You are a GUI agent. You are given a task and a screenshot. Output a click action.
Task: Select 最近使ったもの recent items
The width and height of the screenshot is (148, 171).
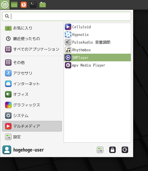pyautogui.click(x=32, y=39)
